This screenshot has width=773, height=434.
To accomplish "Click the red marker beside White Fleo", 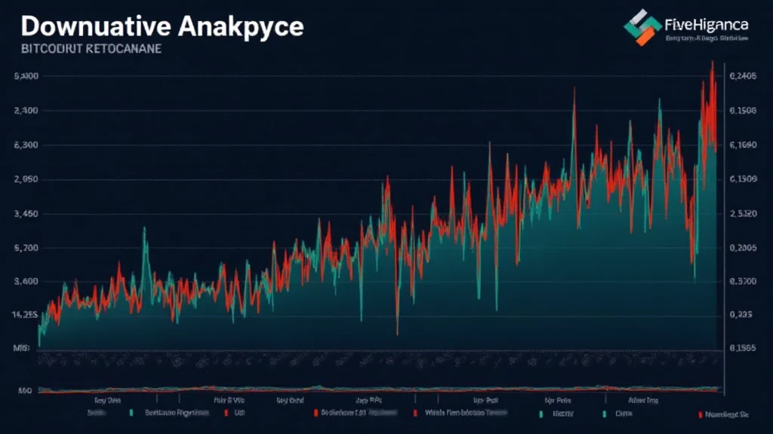I will 415,414.
